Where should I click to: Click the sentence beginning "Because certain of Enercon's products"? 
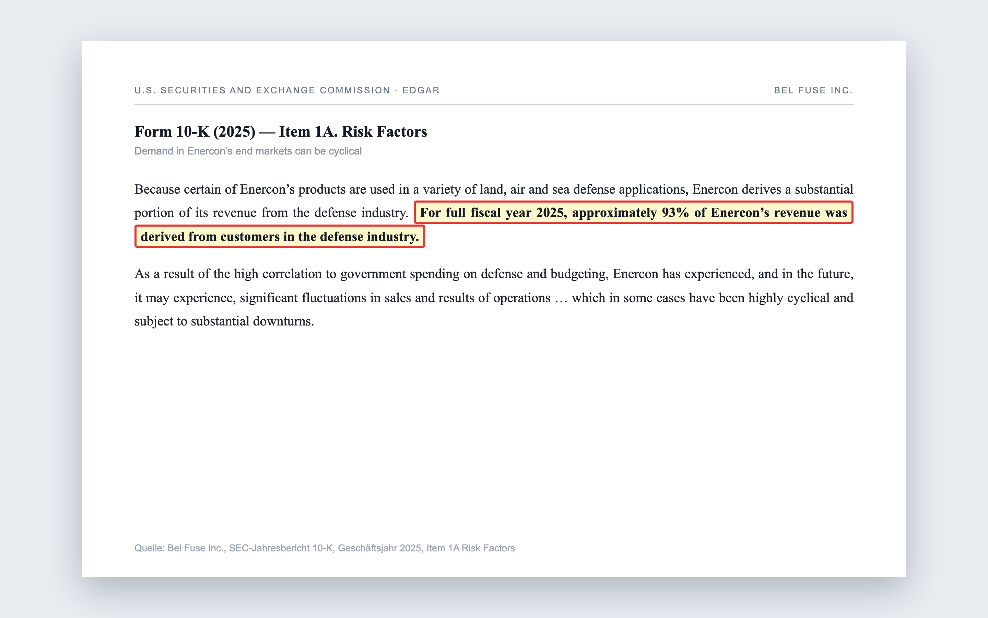click(494, 201)
